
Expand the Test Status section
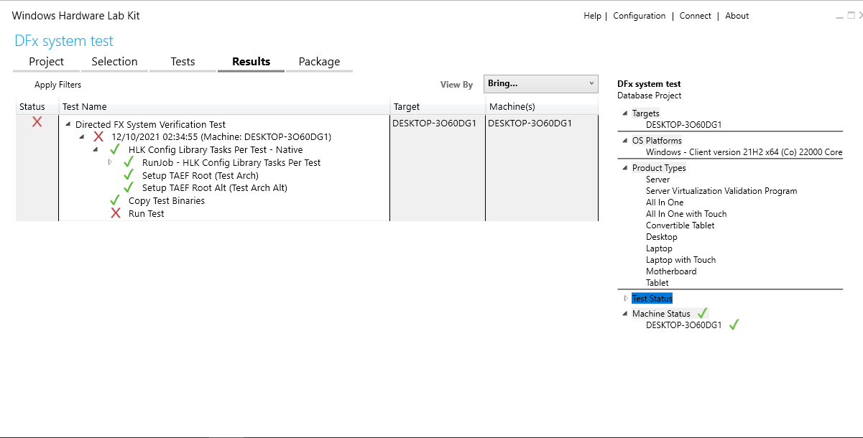pos(624,298)
